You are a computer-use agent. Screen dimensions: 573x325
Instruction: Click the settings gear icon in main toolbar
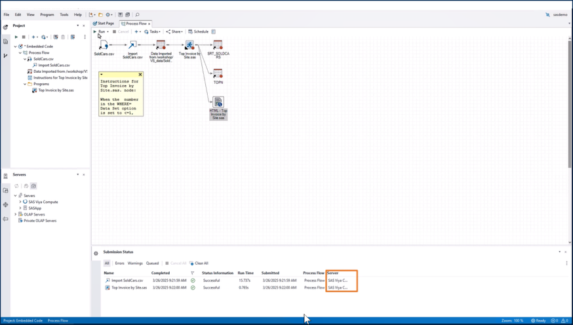point(109,14)
